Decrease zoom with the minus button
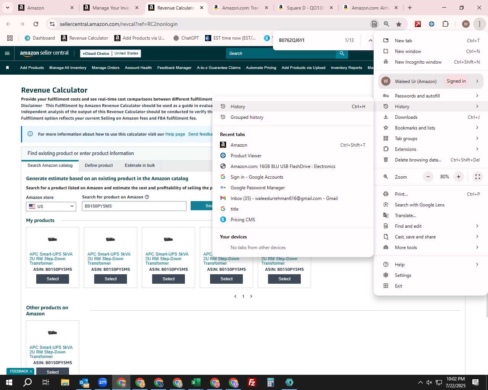Image resolution: width=488 pixels, height=390 pixels. pyautogui.click(x=428, y=177)
